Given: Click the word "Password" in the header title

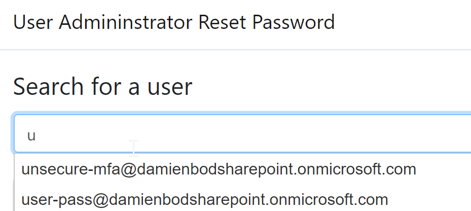Looking at the screenshot, I should [294, 22].
